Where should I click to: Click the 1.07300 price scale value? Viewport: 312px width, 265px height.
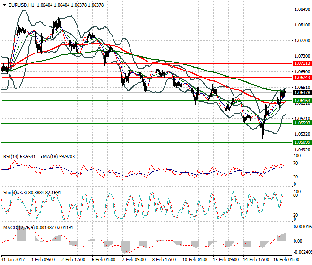tap(302, 56)
